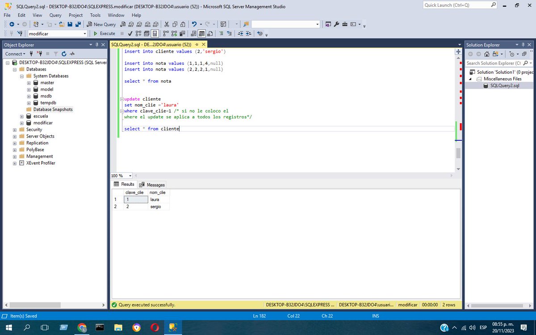This screenshot has width=536, height=335.
Task: Open the Query menu
Action: (x=55, y=15)
